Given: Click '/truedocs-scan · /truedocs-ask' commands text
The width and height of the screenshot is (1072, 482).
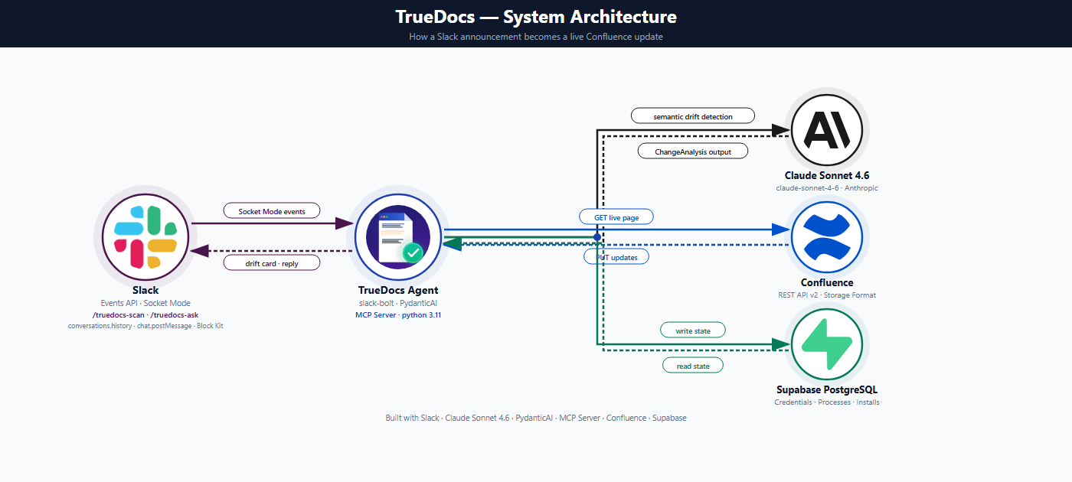Looking at the screenshot, I should pyautogui.click(x=145, y=314).
